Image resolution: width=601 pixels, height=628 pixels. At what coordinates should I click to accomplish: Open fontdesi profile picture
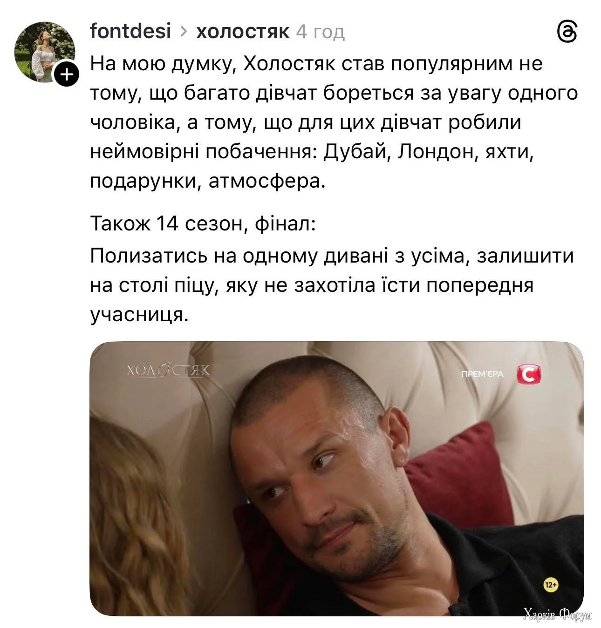[x=44, y=52]
